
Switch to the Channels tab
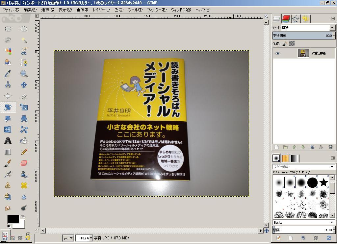point(286,19)
